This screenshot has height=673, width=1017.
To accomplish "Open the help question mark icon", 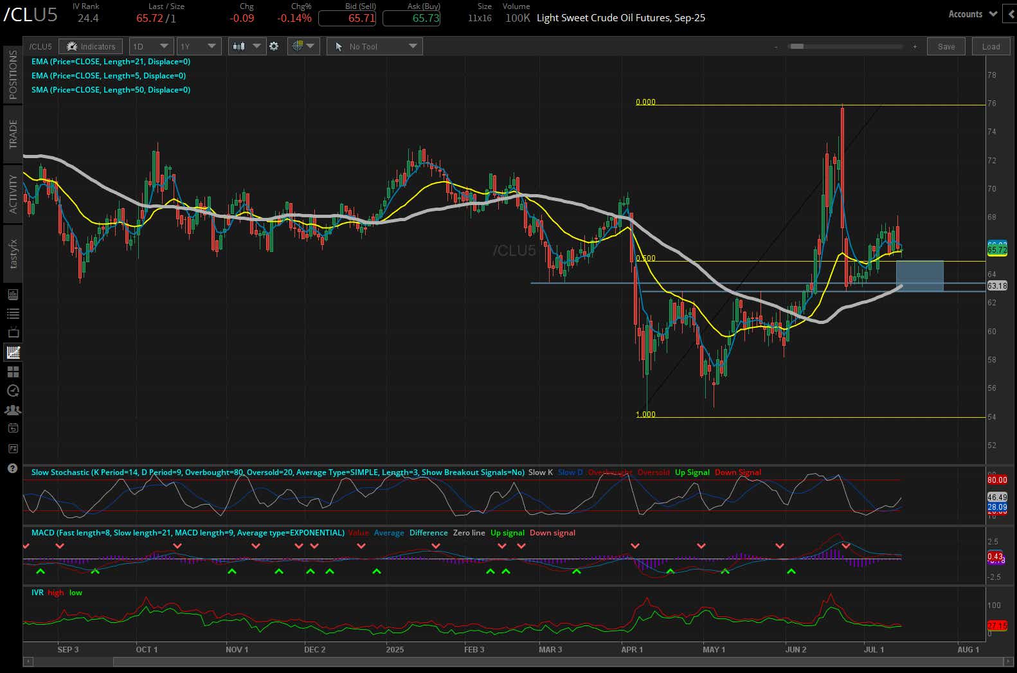I will tap(12, 468).
